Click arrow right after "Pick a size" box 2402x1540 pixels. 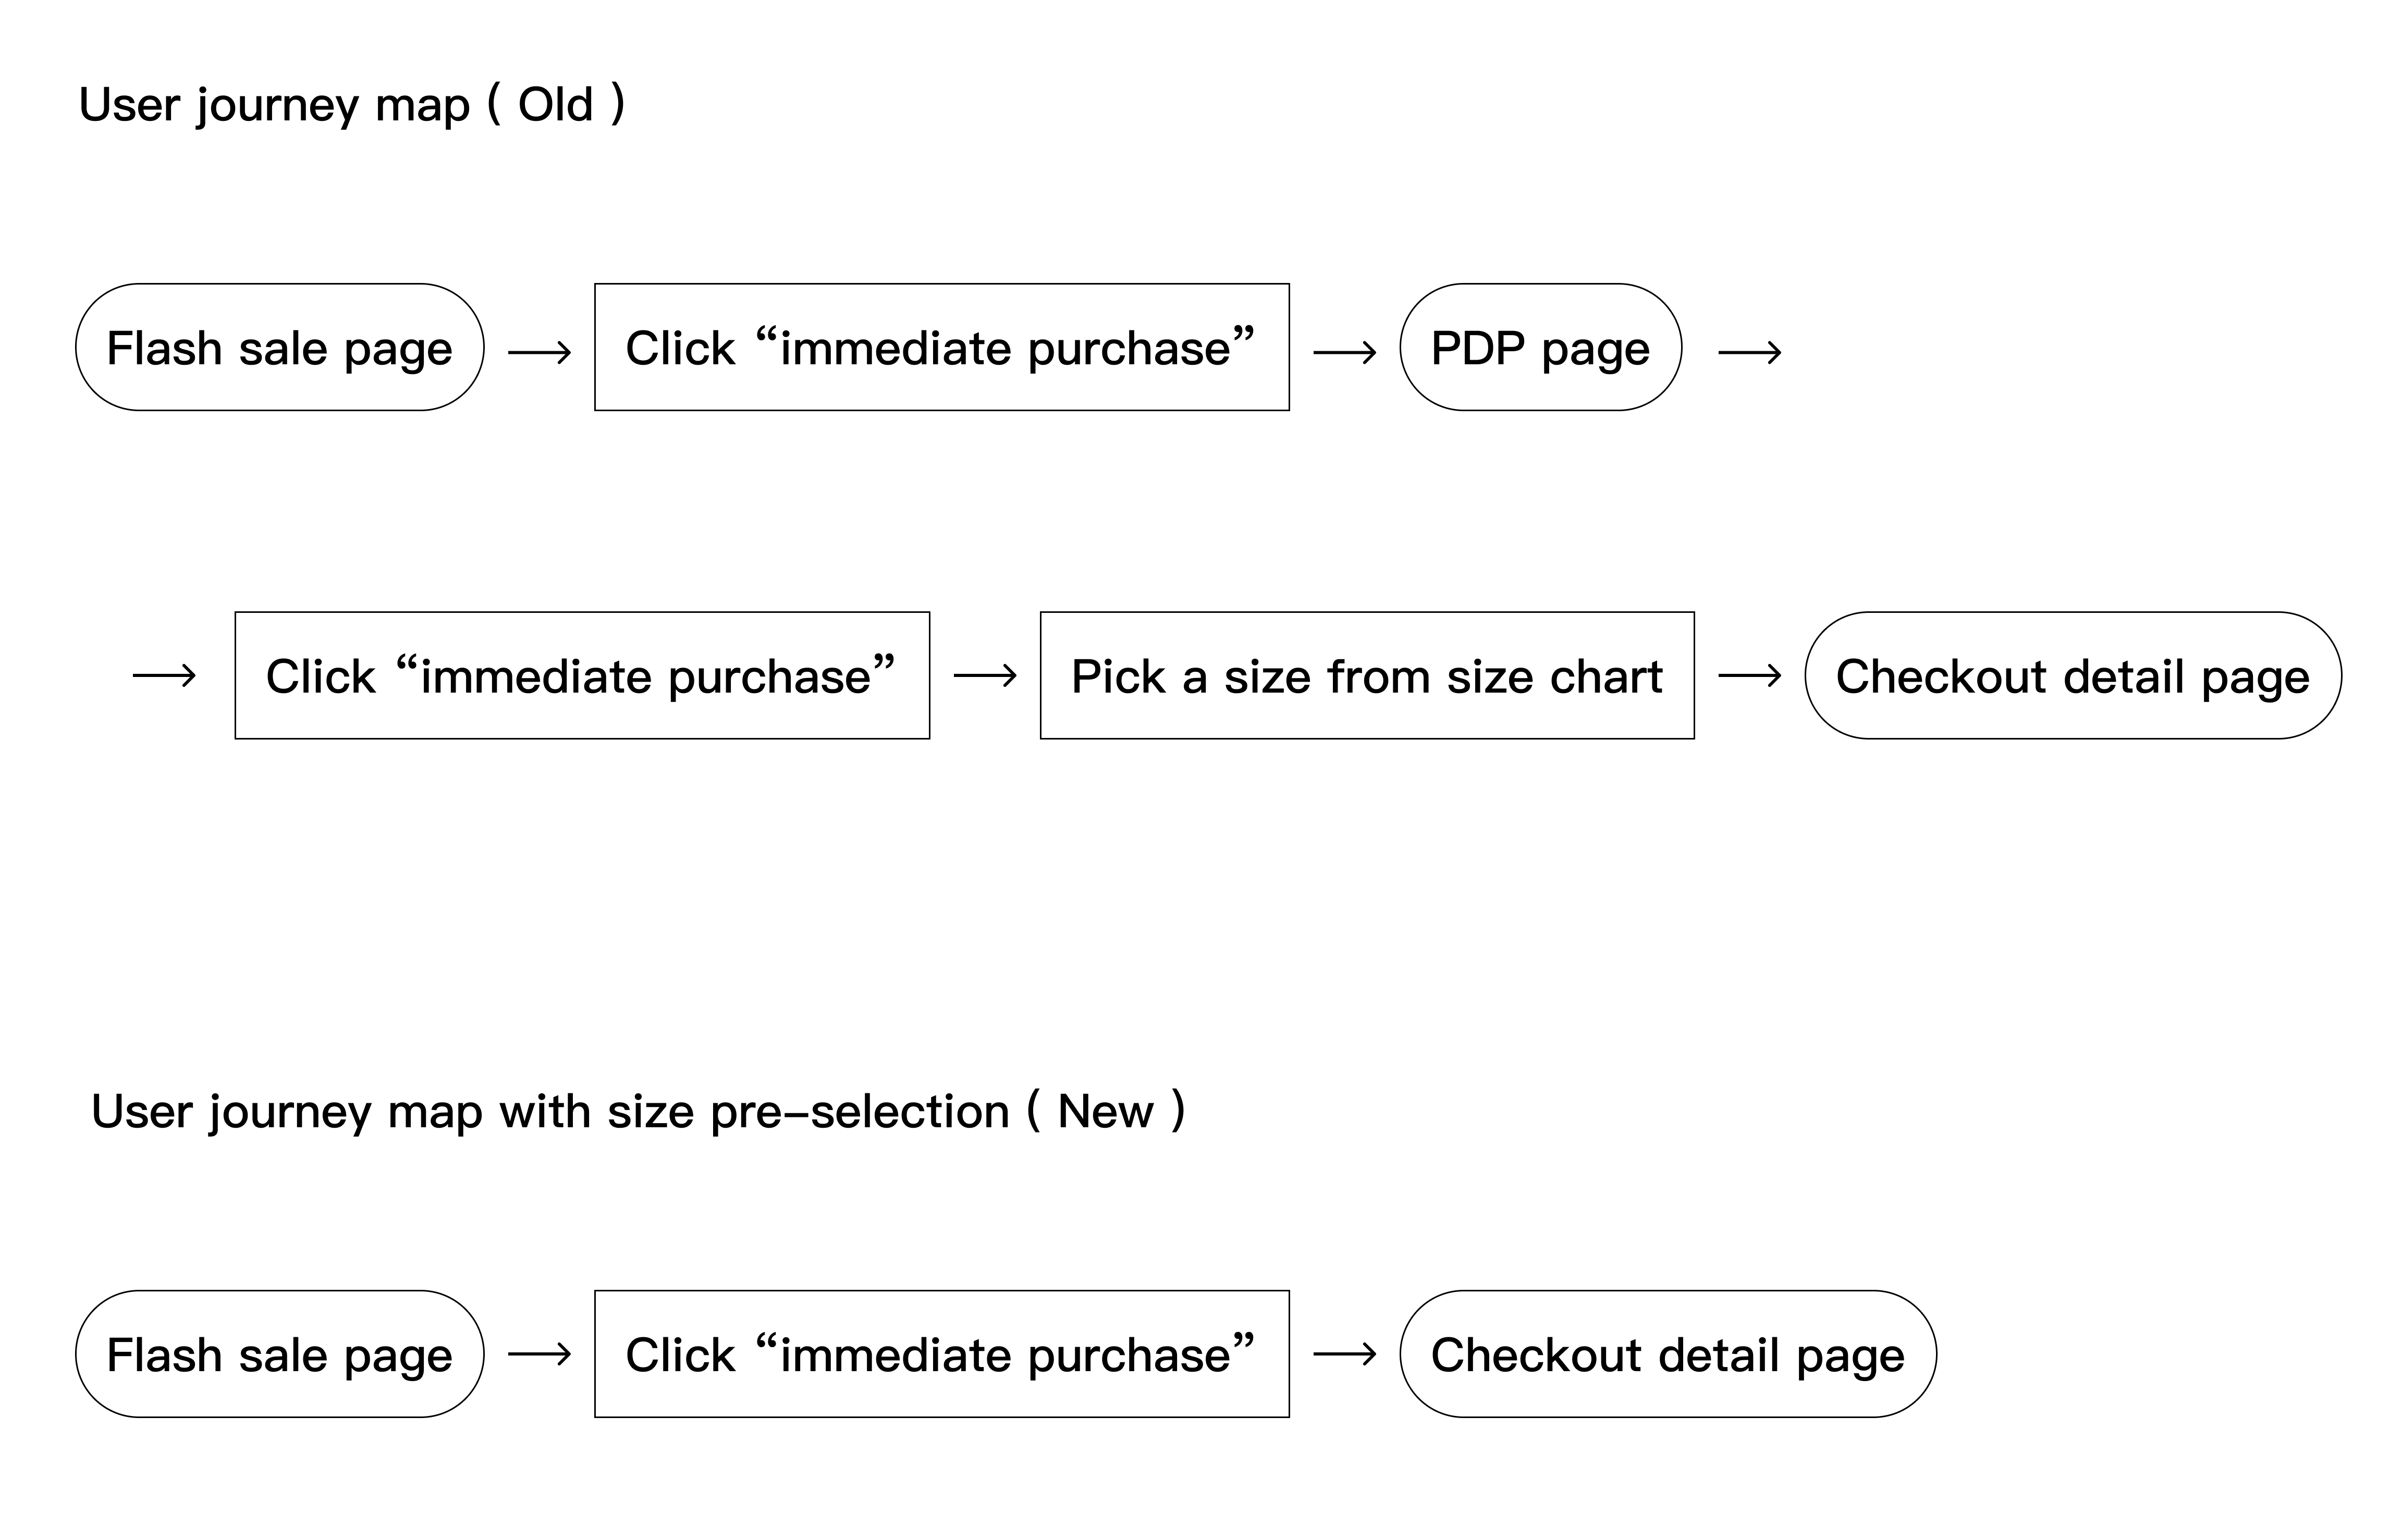[1749, 676]
